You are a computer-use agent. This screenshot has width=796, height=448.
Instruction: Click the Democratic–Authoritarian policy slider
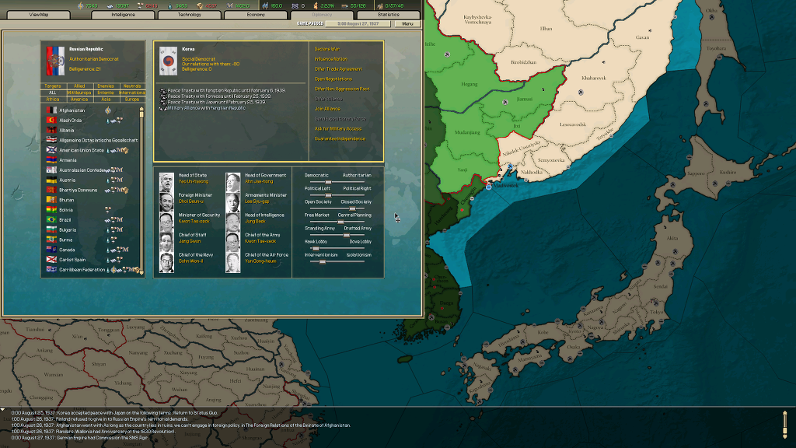[x=337, y=182]
